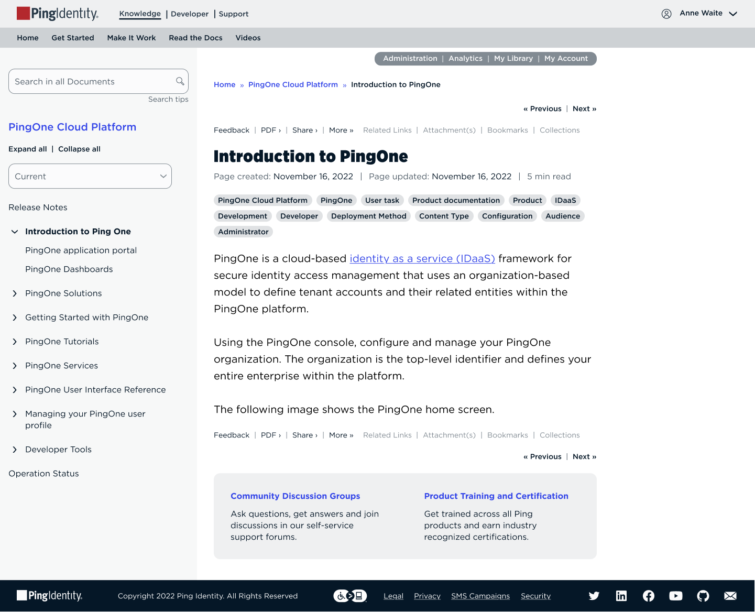The width and height of the screenshot is (755, 612).
Task: Open the YouTube footer icon
Action: [x=676, y=596]
